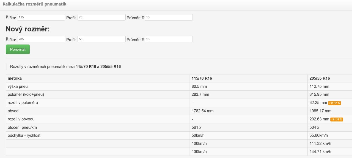Image resolution: width=352 pixels, height=158 pixels.
Task: Click the metrika column header
Action: pyautogui.click(x=15, y=78)
